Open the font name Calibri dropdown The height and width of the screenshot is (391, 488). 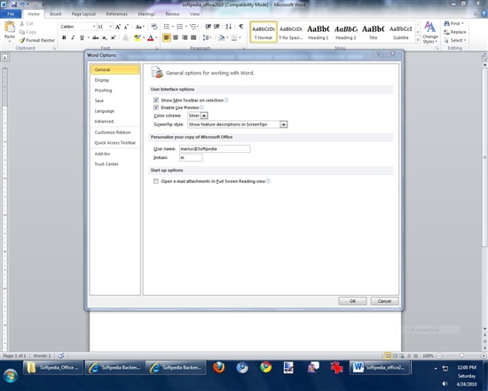(94, 27)
